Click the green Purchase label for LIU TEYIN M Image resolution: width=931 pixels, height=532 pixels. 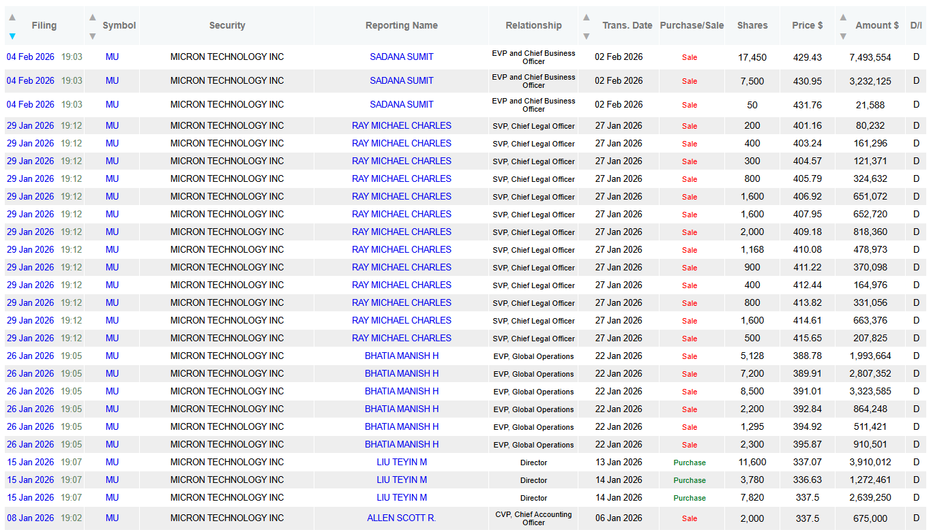point(690,463)
